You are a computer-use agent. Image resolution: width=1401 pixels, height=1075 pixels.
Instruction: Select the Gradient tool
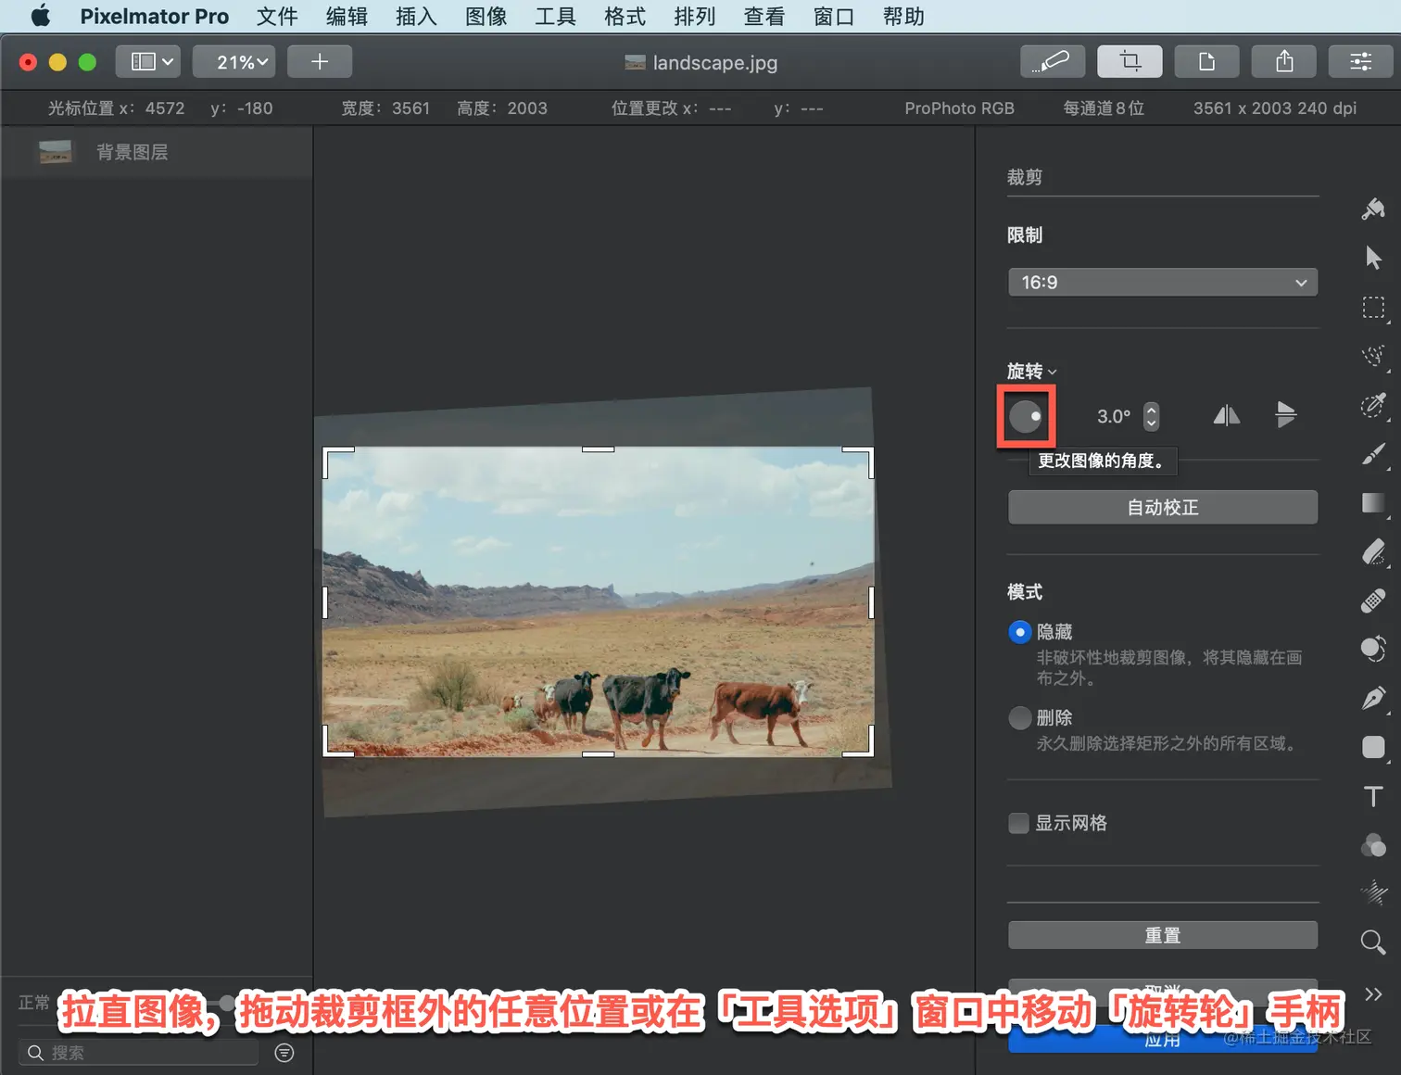1373,503
